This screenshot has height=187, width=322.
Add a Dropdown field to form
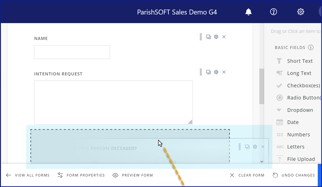pos(300,110)
